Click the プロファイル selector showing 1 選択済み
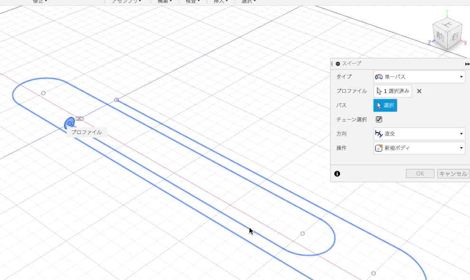The width and height of the screenshot is (470, 280). [x=392, y=91]
